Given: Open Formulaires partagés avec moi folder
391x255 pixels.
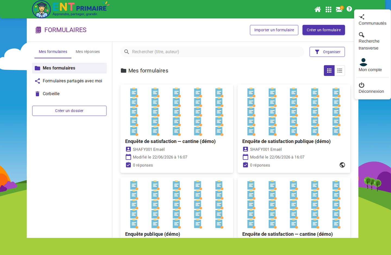Looking at the screenshot, I should 69,81.
